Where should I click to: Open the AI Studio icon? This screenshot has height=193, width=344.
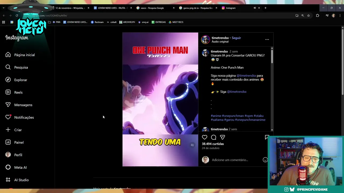pyautogui.click(x=8, y=180)
